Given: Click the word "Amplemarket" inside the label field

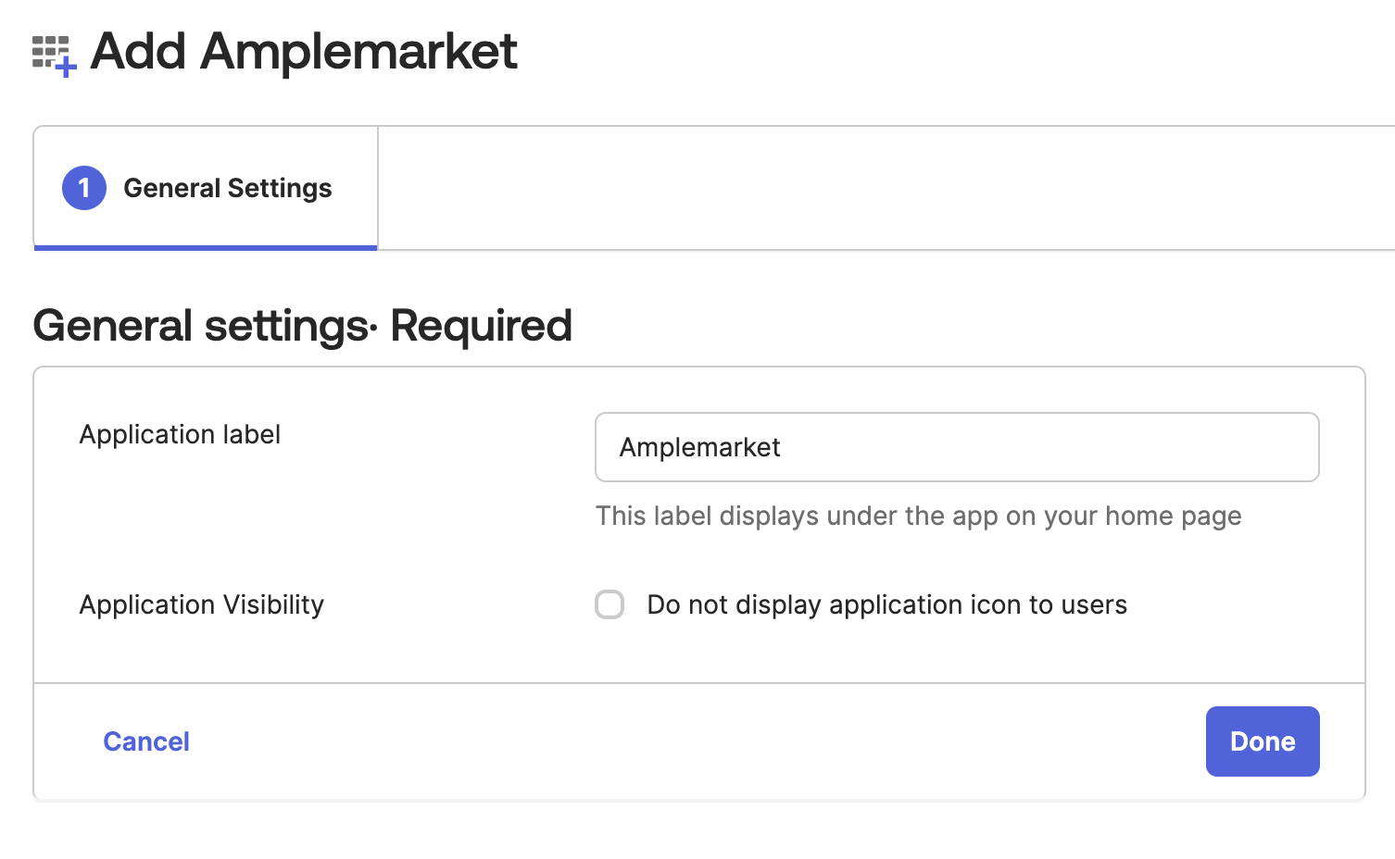Looking at the screenshot, I should [x=699, y=447].
